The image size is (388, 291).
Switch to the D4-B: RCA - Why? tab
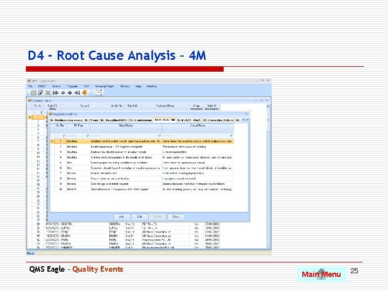pyautogui.click(x=189, y=120)
